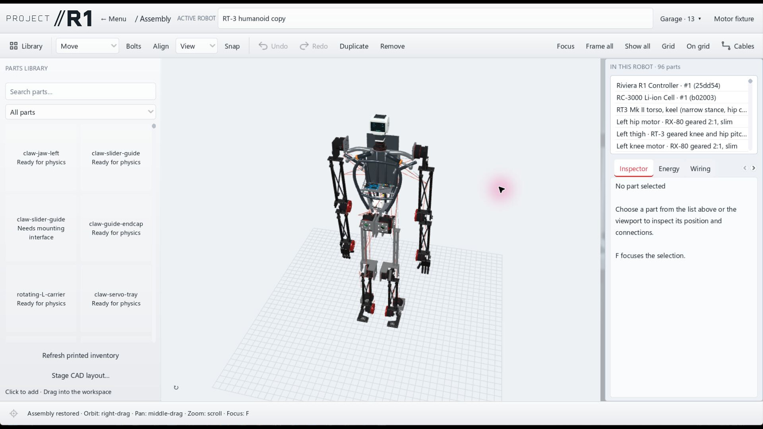Open the Garage · 13 dropdown

click(681, 19)
